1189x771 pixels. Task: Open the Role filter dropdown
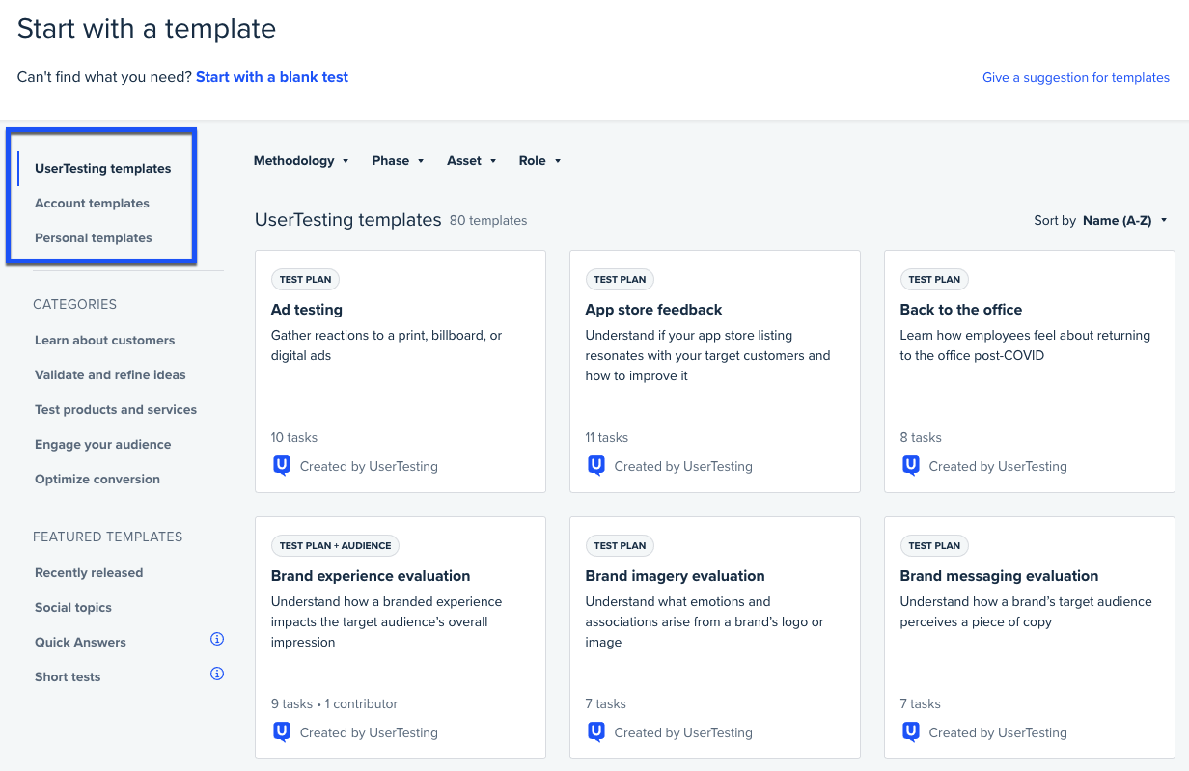[x=539, y=160]
